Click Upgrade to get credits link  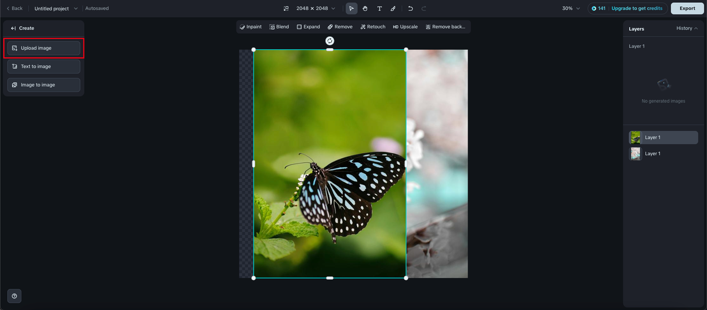point(637,8)
